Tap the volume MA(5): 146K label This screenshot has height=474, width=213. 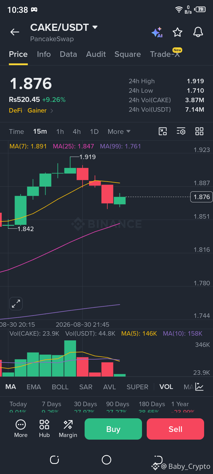point(139,334)
